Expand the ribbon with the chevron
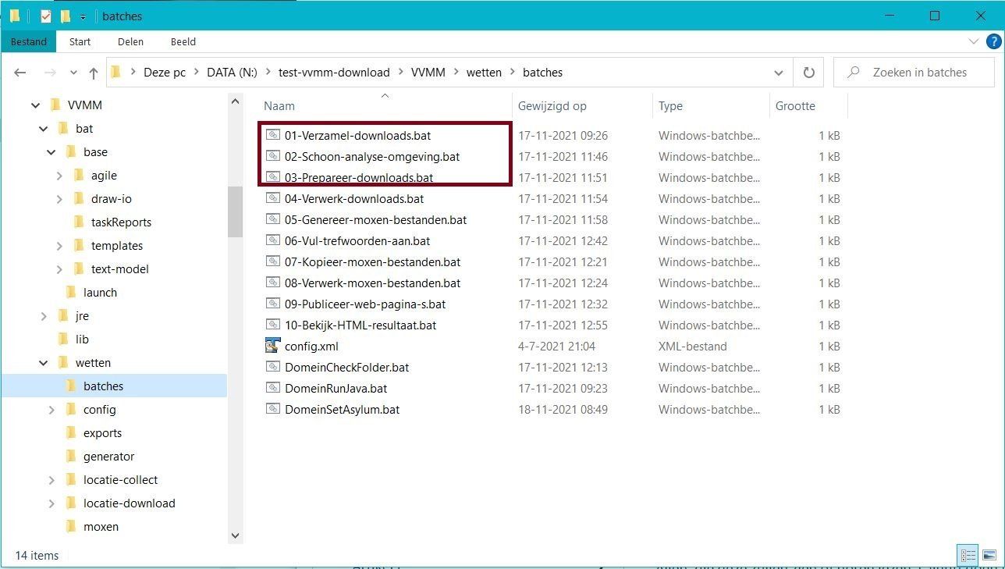This screenshot has height=569, width=1005. point(974,41)
